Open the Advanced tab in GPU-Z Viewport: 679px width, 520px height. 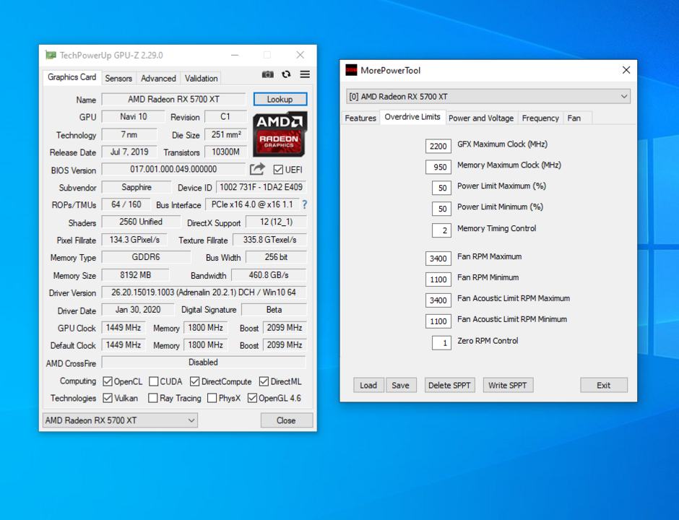click(158, 79)
